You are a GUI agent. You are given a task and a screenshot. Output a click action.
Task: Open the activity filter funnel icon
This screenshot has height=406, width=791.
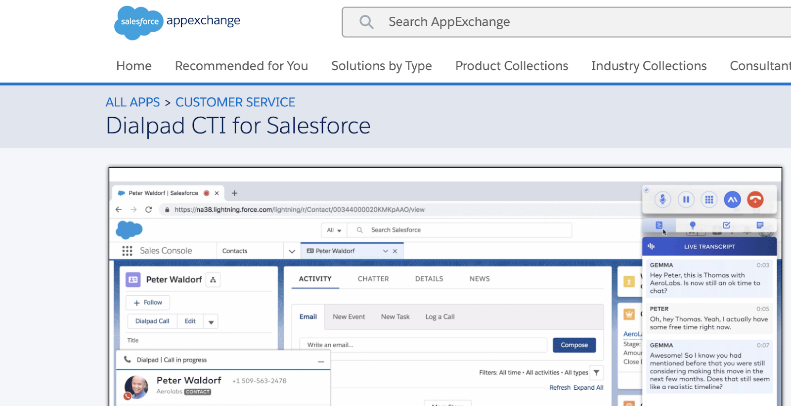(597, 373)
